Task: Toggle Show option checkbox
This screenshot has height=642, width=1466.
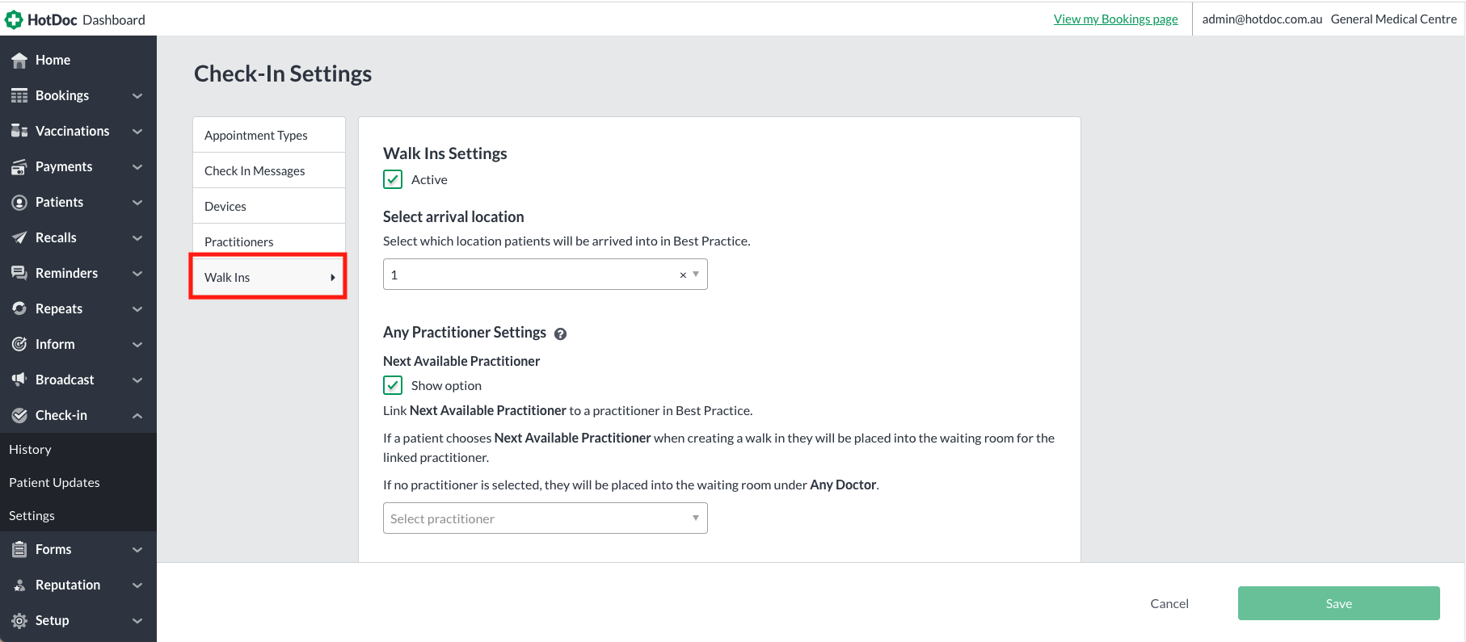Action: point(393,385)
